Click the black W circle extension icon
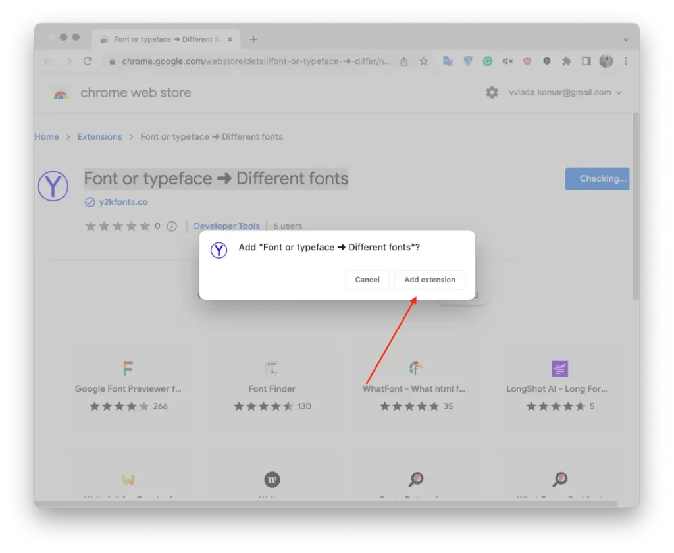The image size is (674, 553). 272,479
